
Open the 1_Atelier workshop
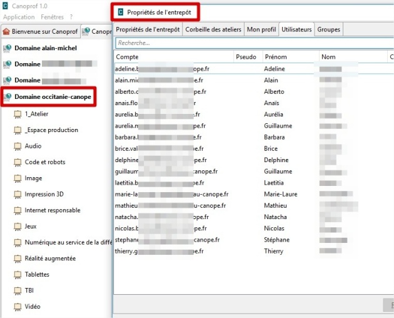click(36, 114)
